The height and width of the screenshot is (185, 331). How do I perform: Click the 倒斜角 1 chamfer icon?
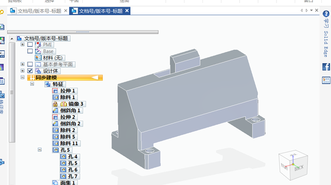click(55, 111)
